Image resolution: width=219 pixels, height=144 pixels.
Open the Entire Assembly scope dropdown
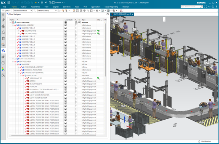(x=47, y=11)
